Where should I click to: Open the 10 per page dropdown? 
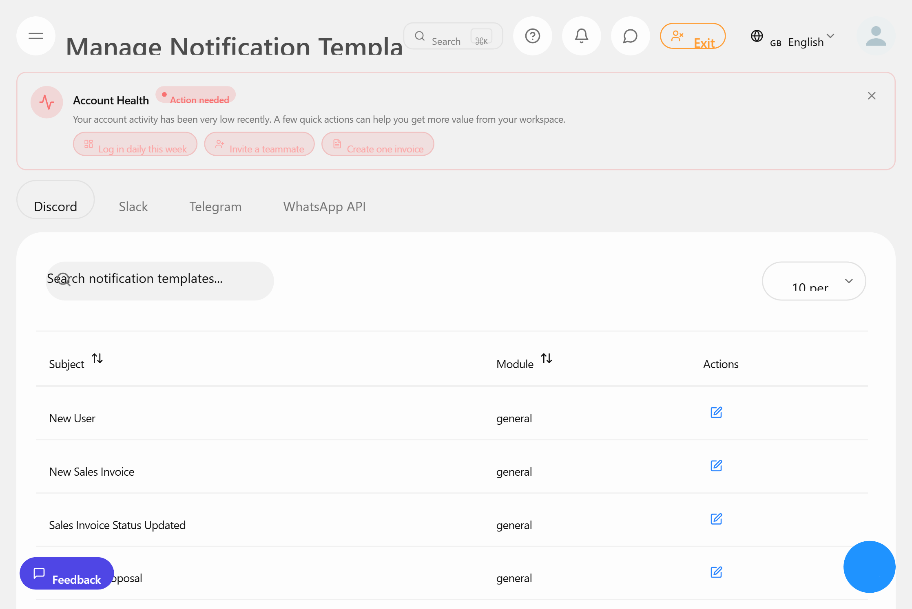814,281
